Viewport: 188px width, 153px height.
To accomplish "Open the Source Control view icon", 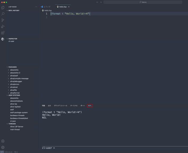I will coord(3,20).
